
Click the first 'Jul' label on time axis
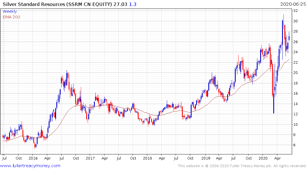pos(4,158)
